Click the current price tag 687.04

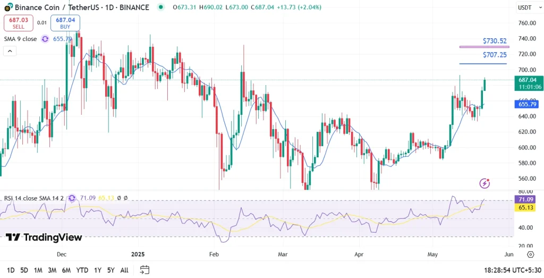(529, 83)
